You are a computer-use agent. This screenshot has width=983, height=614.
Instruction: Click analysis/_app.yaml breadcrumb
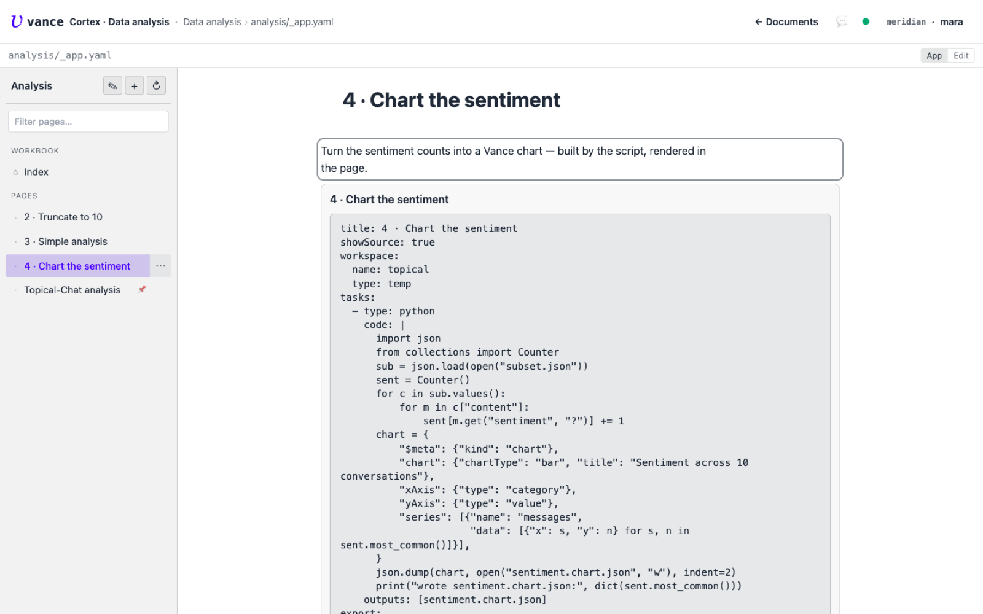point(292,21)
